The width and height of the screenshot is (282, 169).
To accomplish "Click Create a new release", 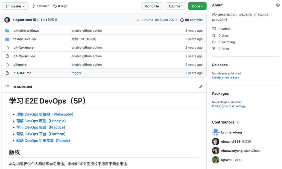I will (226, 78).
